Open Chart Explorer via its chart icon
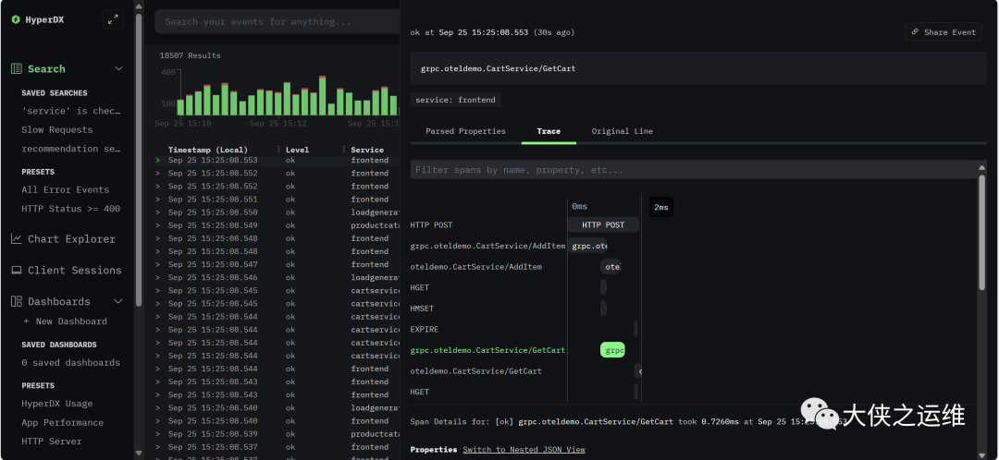 coord(16,239)
